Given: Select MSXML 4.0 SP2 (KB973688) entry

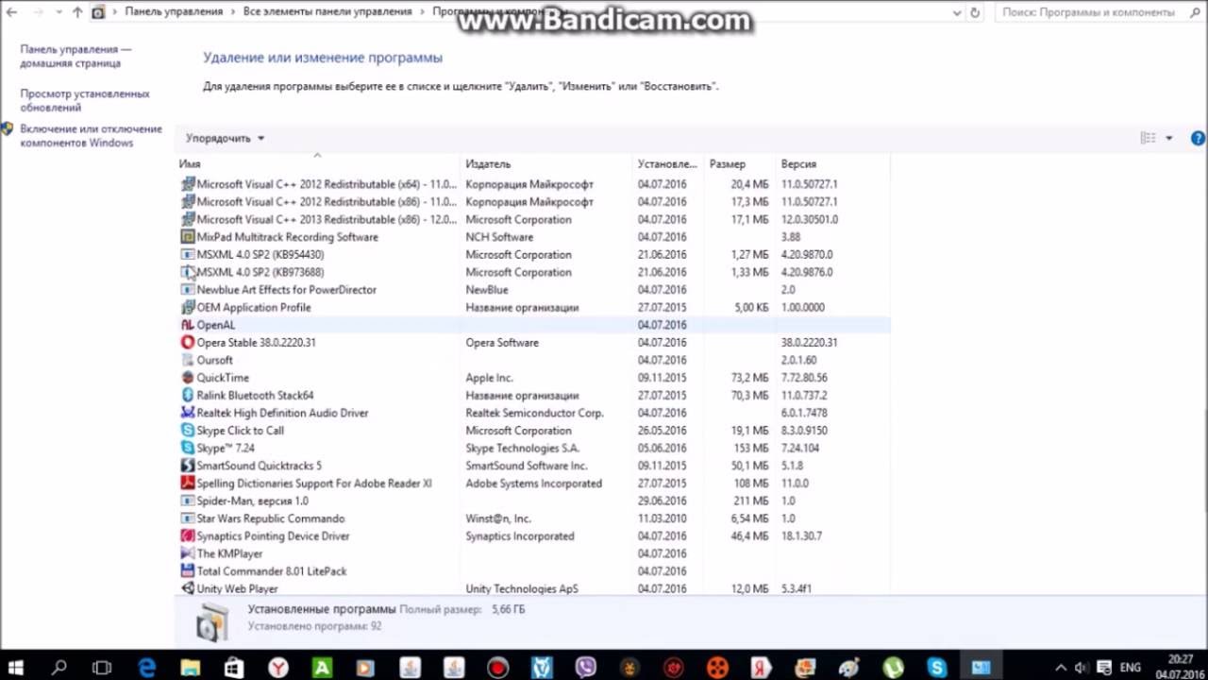Looking at the screenshot, I should (532, 272).
